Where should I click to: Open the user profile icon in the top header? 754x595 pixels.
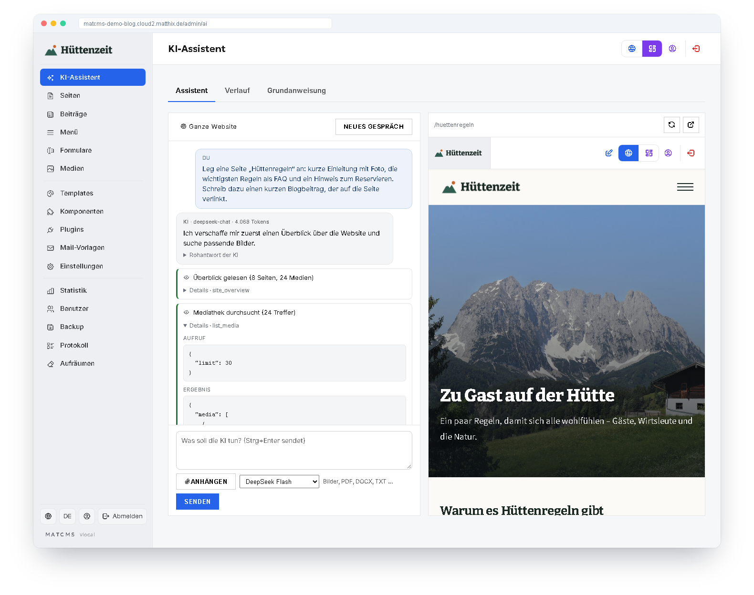pos(672,49)
